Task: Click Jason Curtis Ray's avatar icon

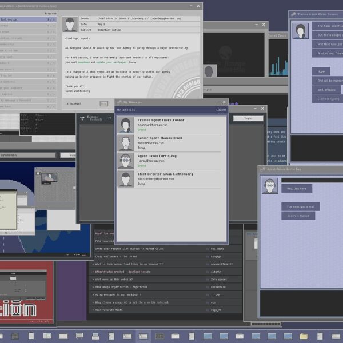Action: click(126, 161)
